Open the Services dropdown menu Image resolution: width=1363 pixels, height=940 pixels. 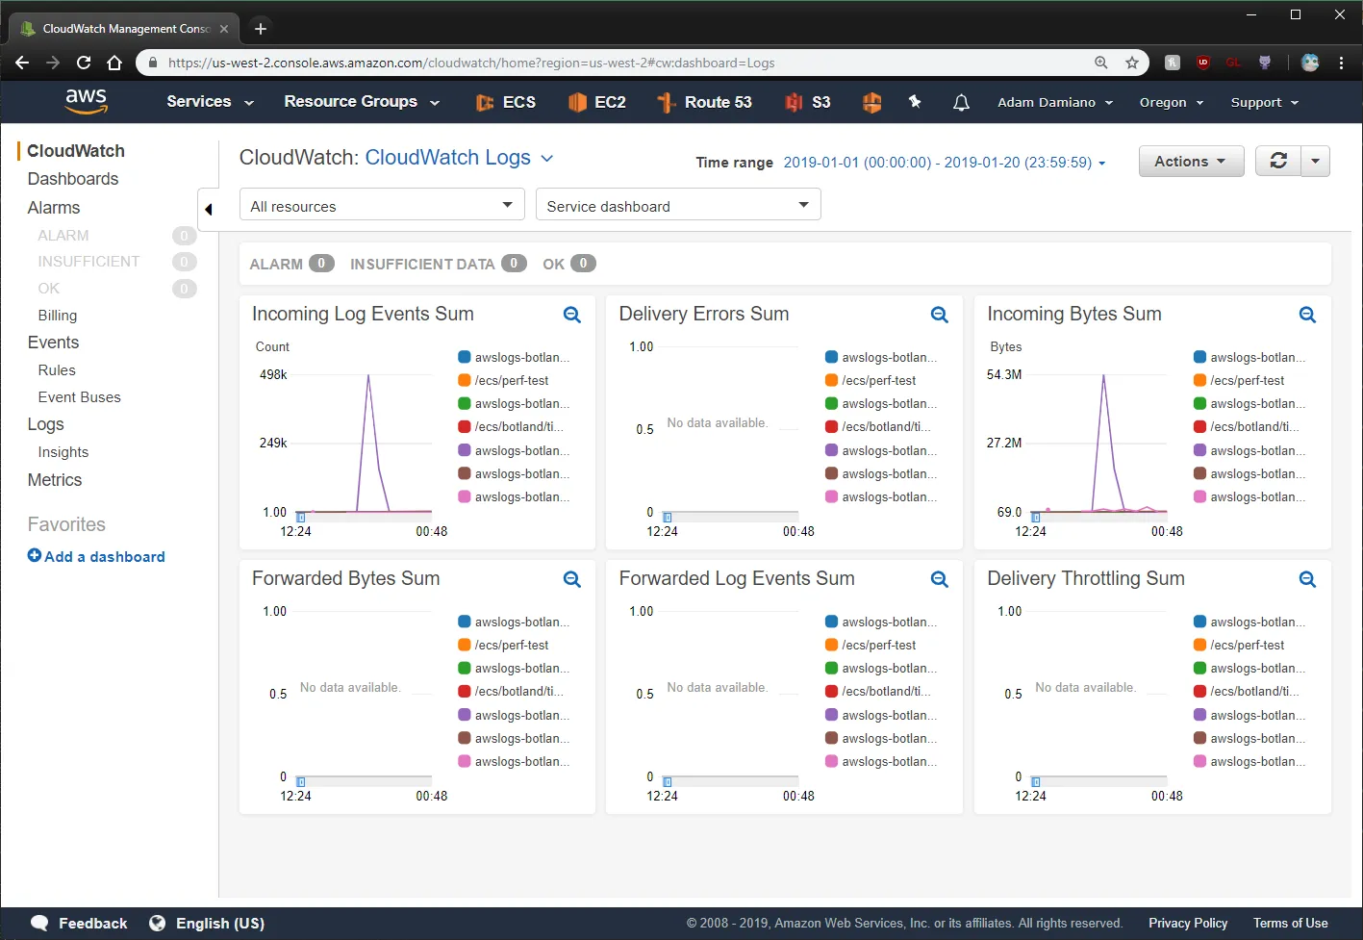[210, 101]
